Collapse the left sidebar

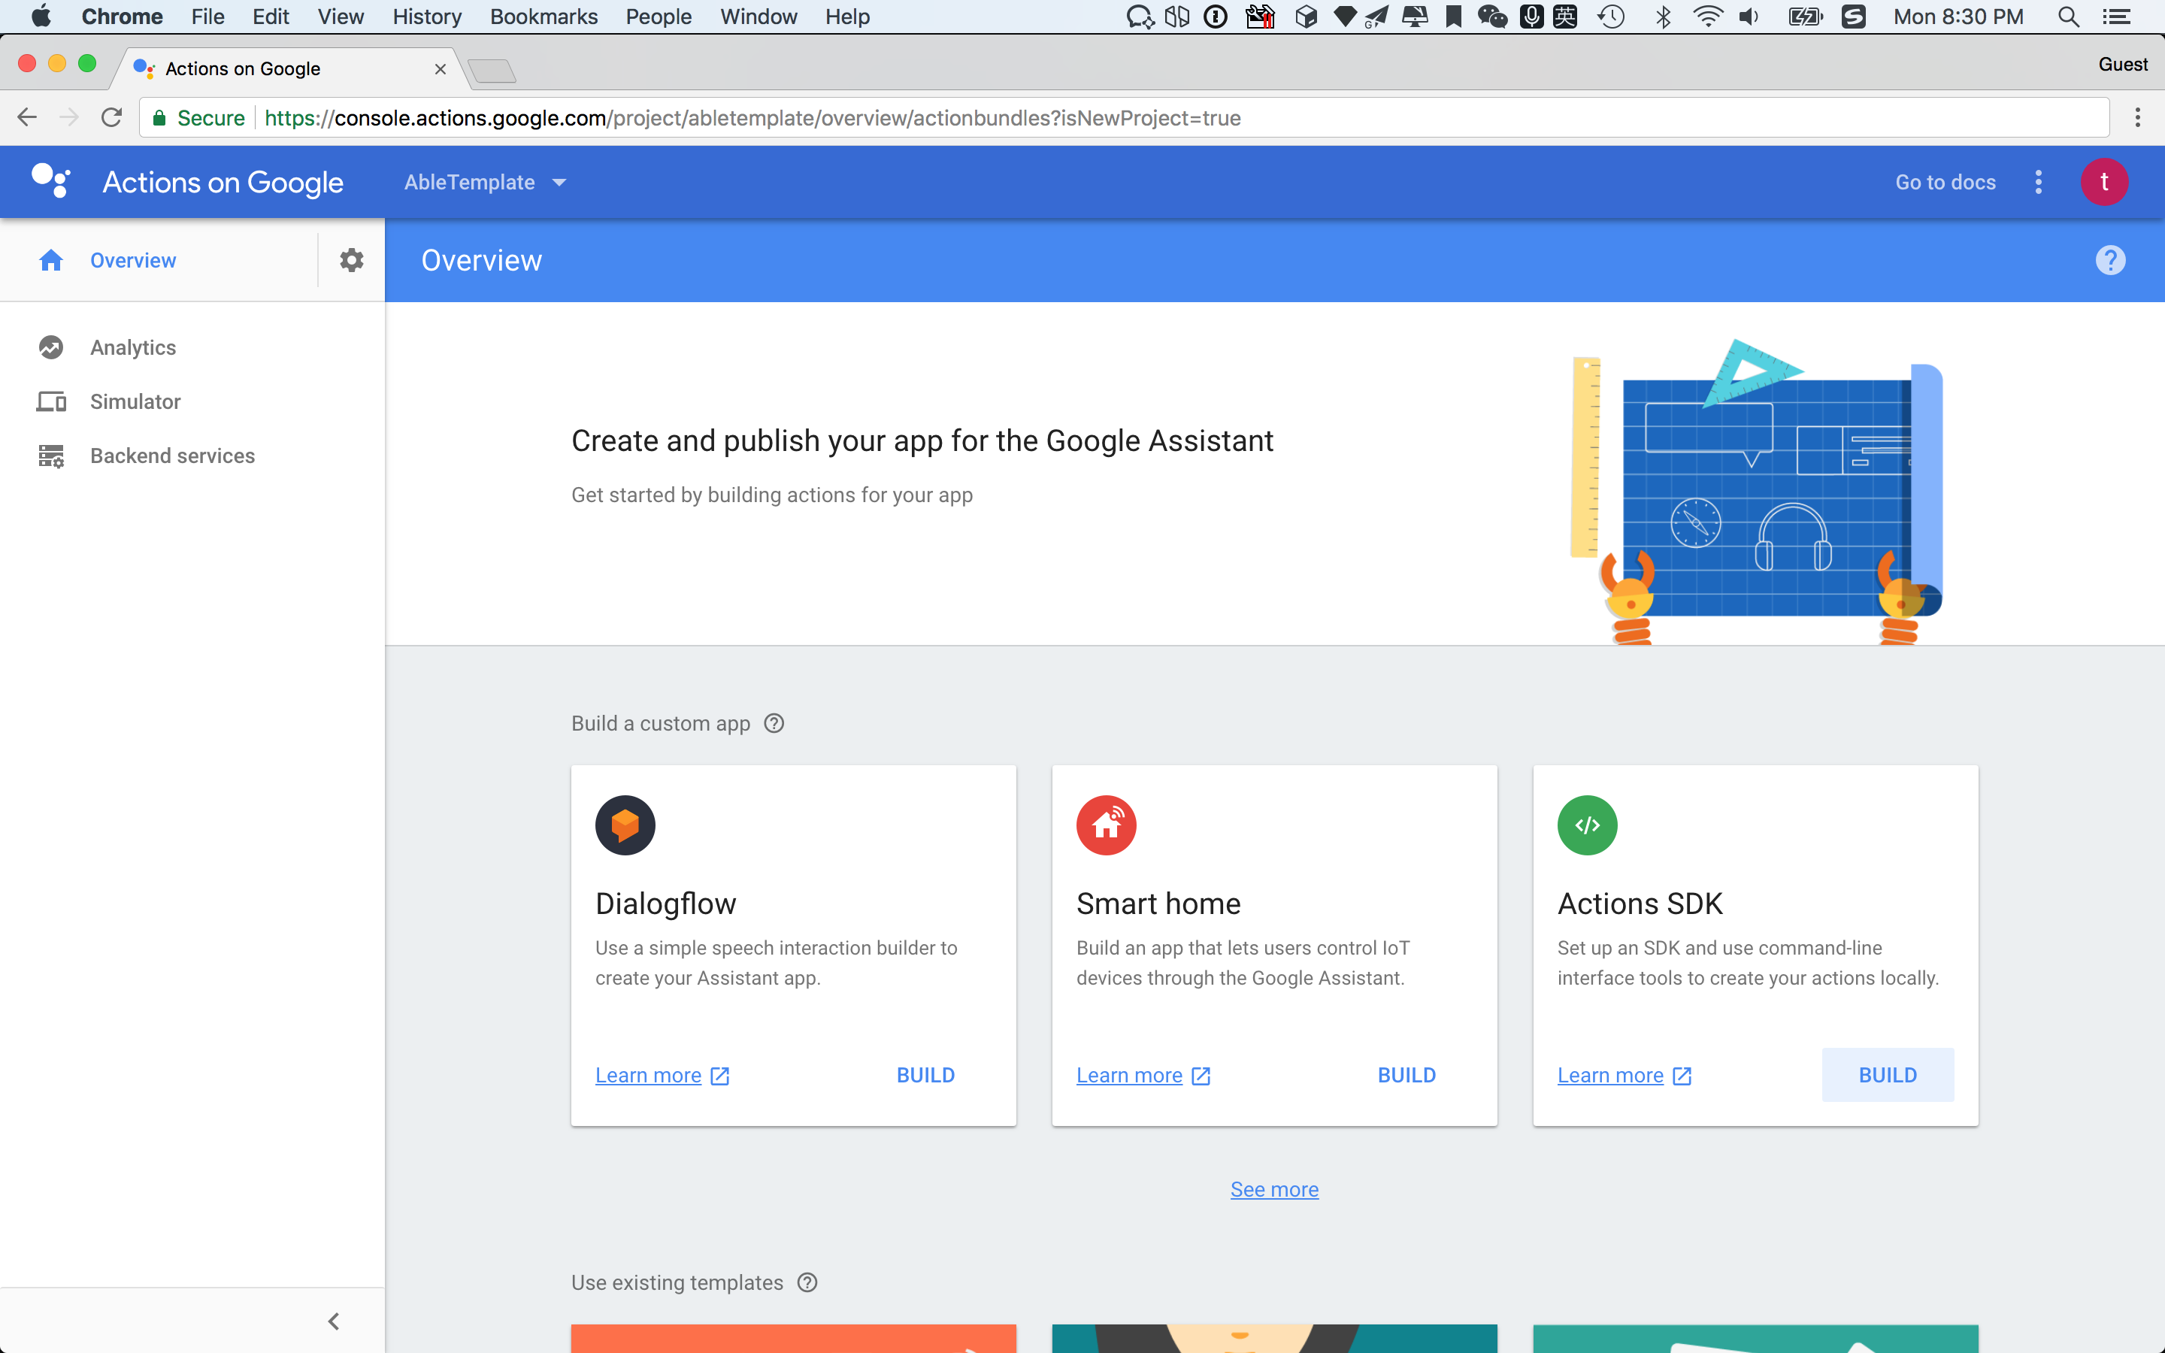click(335, 1321)
